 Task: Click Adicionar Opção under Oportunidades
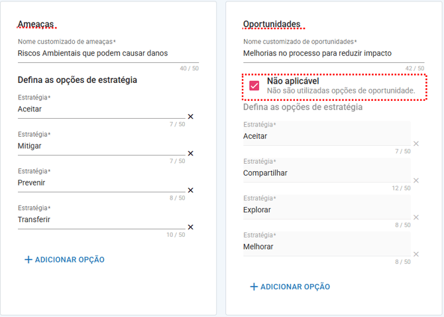tap(290, 287)
